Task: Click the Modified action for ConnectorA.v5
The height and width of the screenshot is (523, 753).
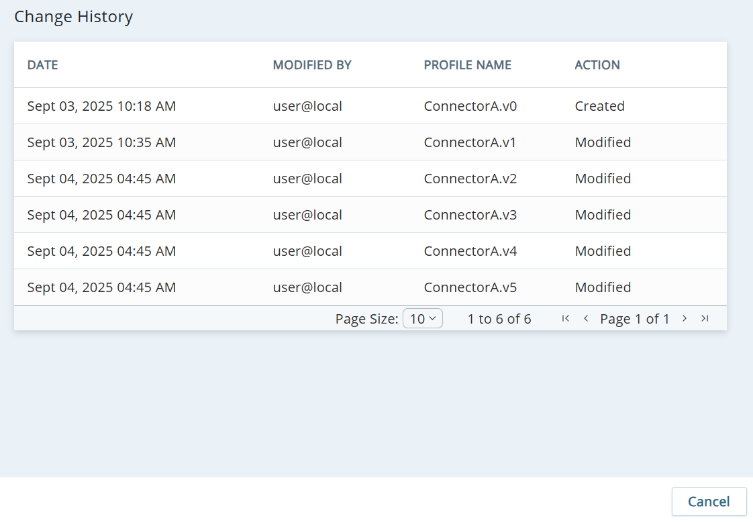Action: pyautogui.click(x=603, y=287)
